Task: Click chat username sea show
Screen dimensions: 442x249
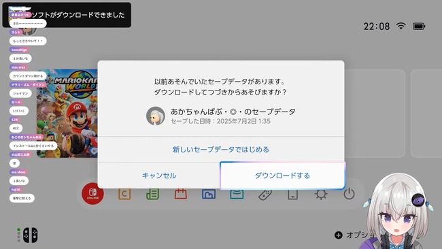Action: point(18,172)
